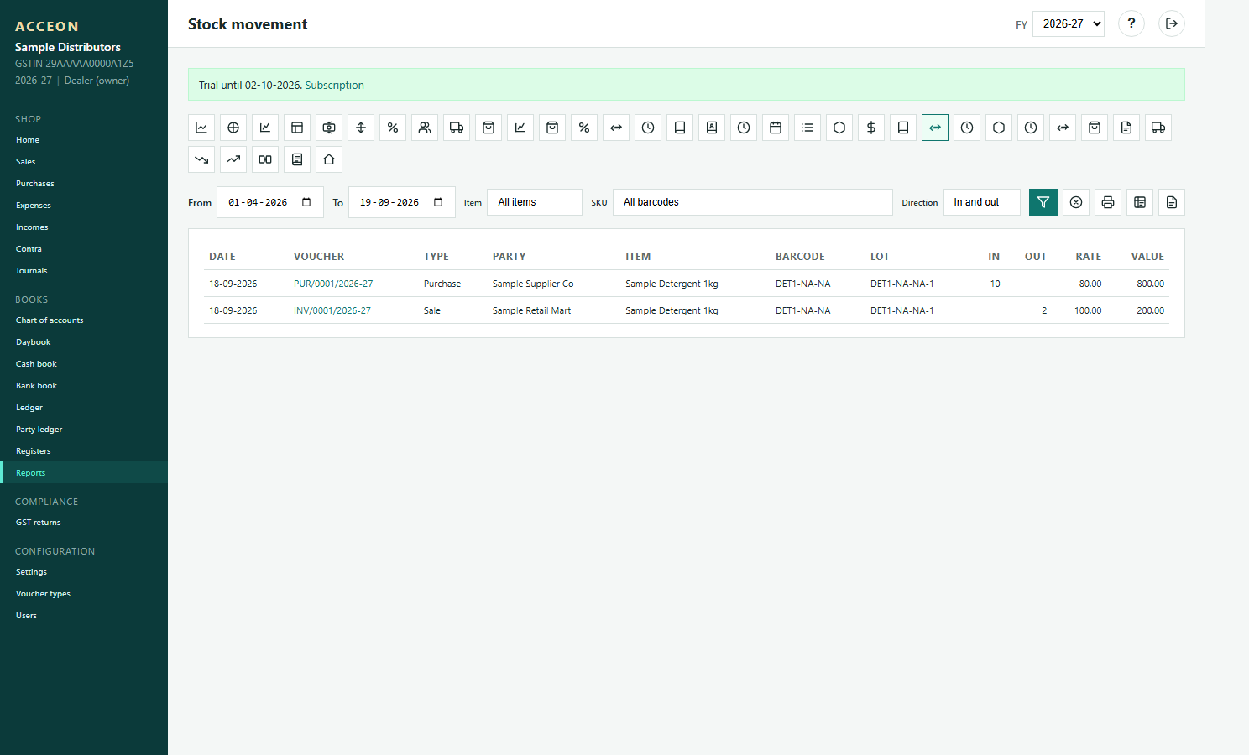The image size is (1249, 755).
Task: Open Daybook in the sidebar
Action: (x=84, y=341)
